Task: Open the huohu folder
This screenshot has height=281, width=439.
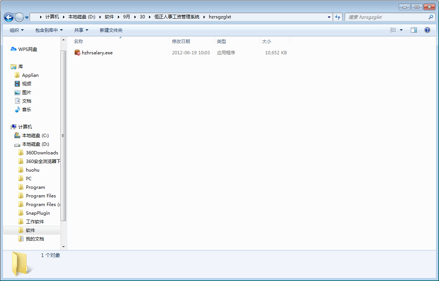Action: click(x=29, y=170)
